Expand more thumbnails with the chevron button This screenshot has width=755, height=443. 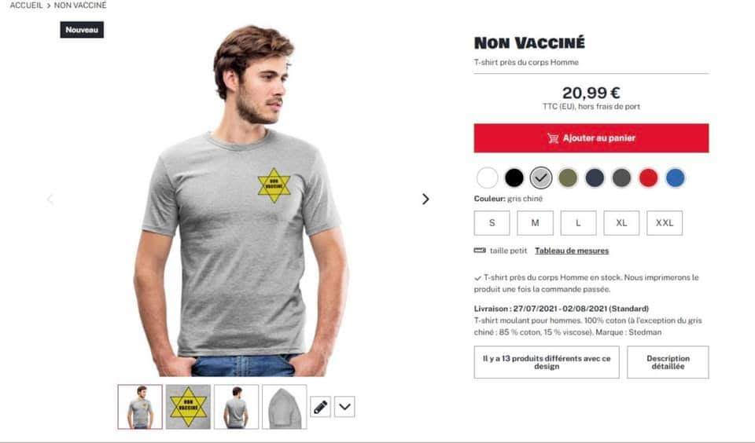[344, 407]
